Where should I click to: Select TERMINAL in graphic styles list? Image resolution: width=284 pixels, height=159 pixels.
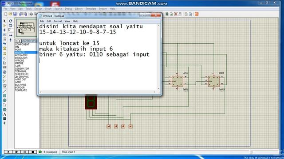tap(21, 72)
